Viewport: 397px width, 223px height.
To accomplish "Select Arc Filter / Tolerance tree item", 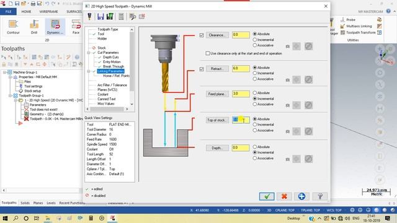I will click(112, 85).
